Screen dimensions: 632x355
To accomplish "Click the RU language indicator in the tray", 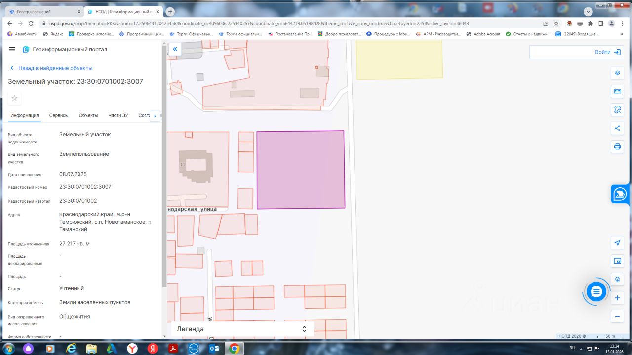I will [572, 348].
